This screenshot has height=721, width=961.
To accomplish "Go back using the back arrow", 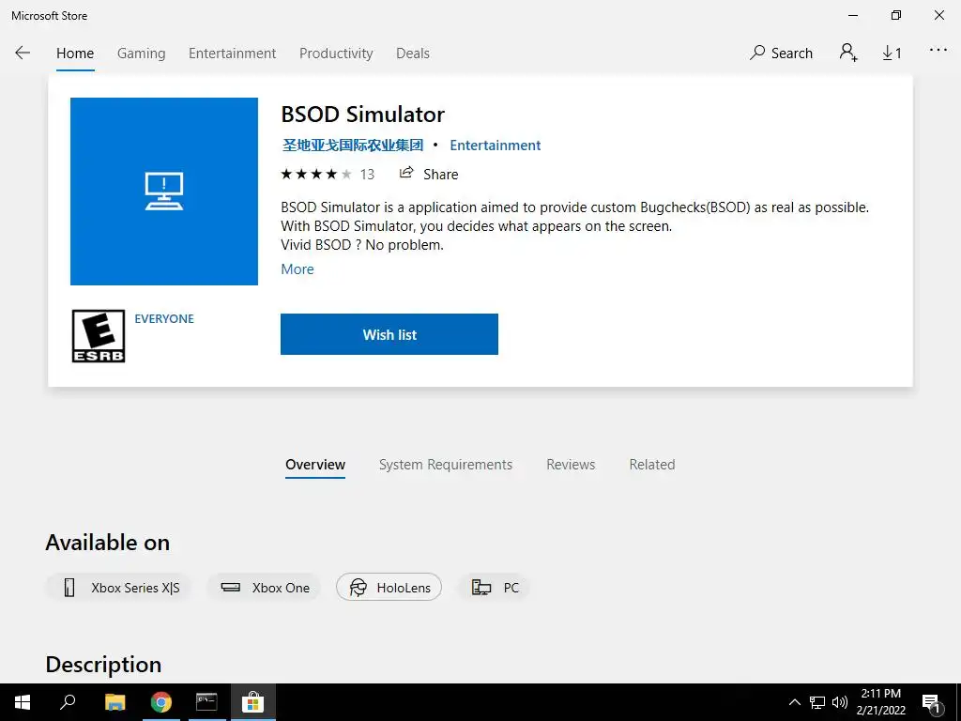I will (23, 53).
